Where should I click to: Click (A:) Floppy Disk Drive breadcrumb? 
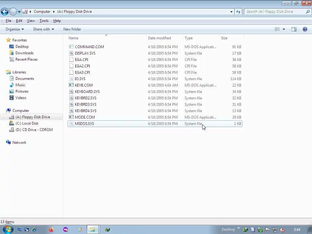coord(75,12)
